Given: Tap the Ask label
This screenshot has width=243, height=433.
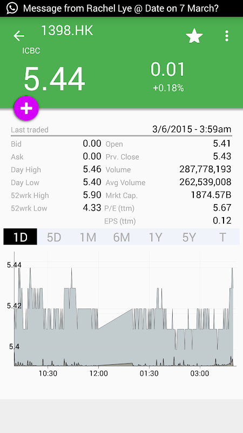Looking at the screenshot, I should pos(17,157).
